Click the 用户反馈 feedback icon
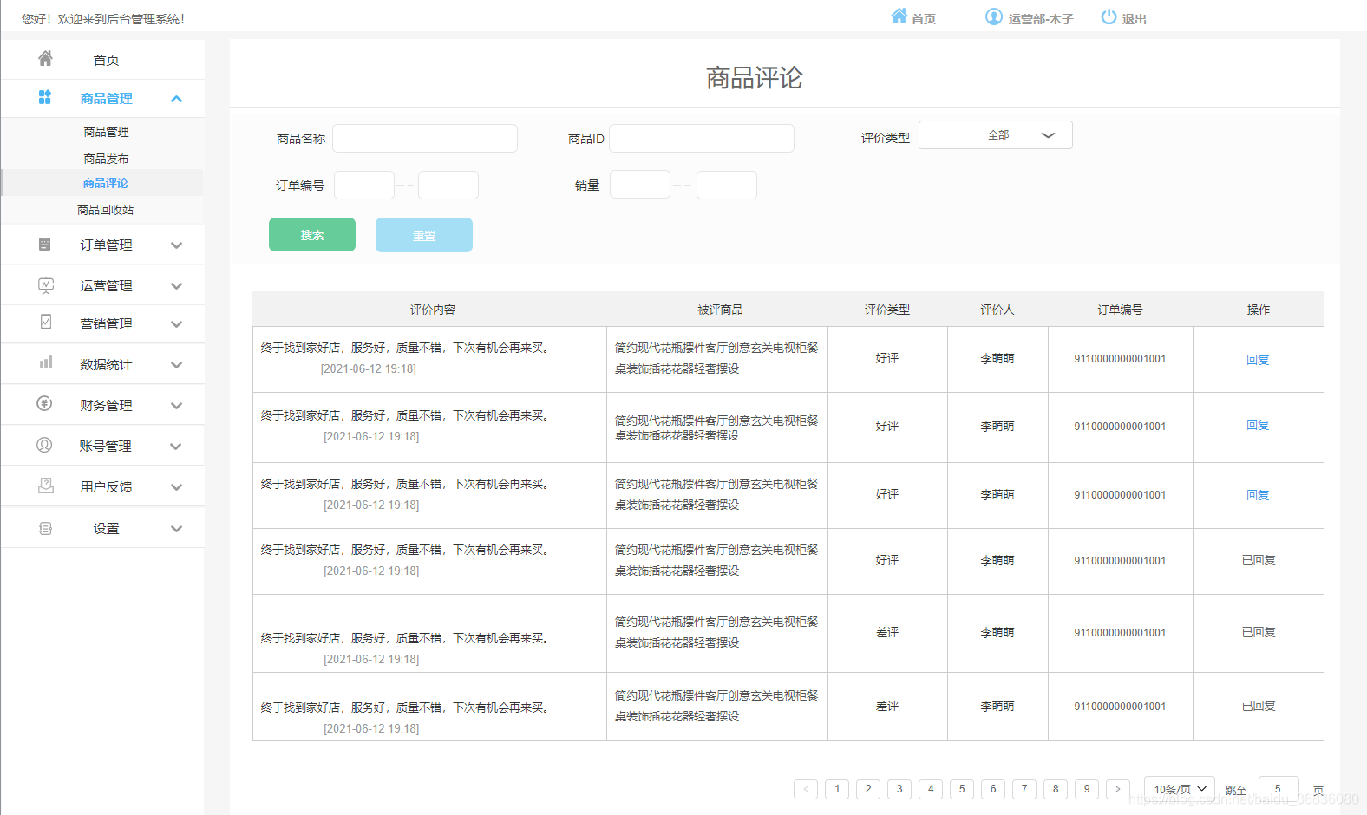This screenshot has height=815, width=1367. click(x=46, y=486)
